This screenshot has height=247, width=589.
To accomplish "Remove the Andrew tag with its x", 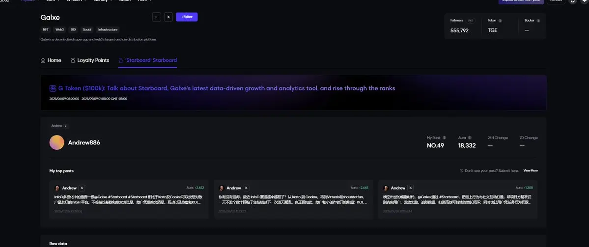I will click(x=65, y=126).
